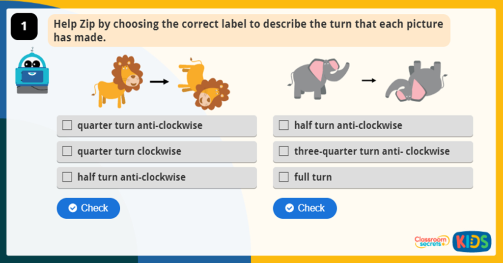Click the Help Zip instruction text
The height and width of the screenshot is (263, 503).
(248, 30)
